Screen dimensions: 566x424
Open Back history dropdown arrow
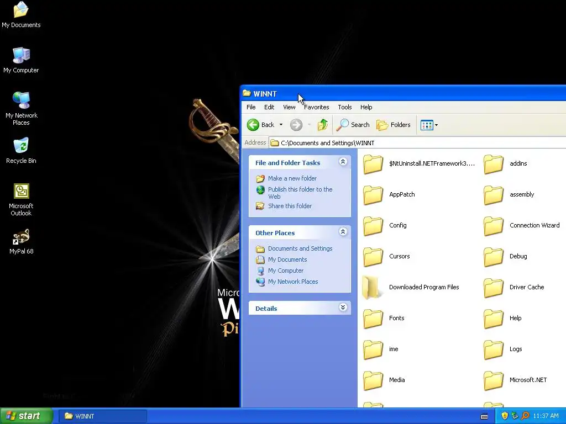click(281, 125)
